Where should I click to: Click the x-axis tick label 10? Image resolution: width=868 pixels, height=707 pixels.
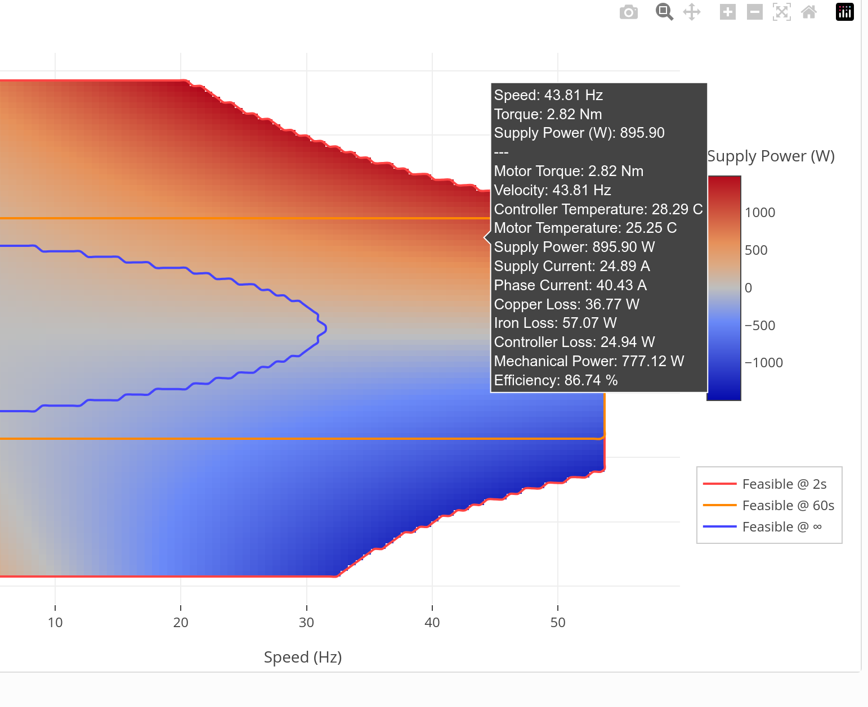click(x=55, y=623)
